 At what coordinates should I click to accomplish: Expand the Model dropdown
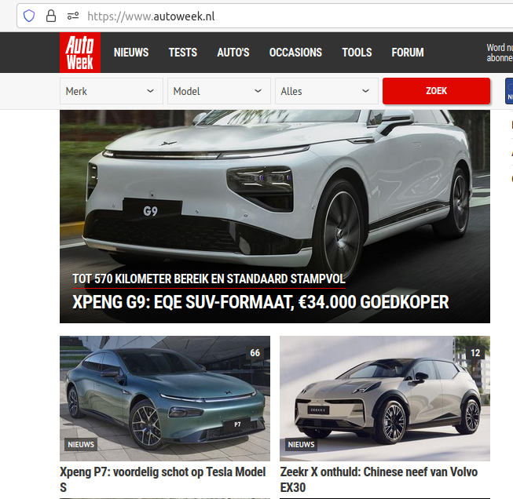[219, 91]
